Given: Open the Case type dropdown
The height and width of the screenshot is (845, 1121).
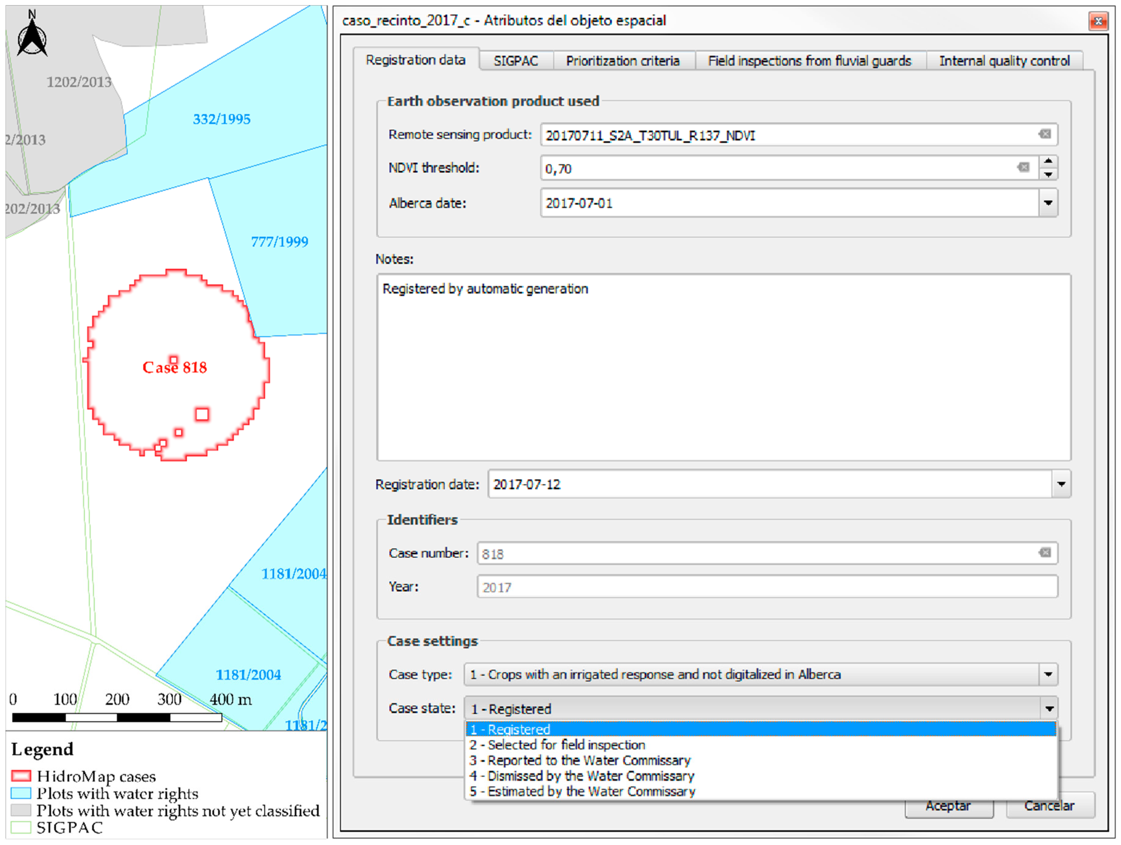Looking at the screenshot, I should (x=1048, y=674).
